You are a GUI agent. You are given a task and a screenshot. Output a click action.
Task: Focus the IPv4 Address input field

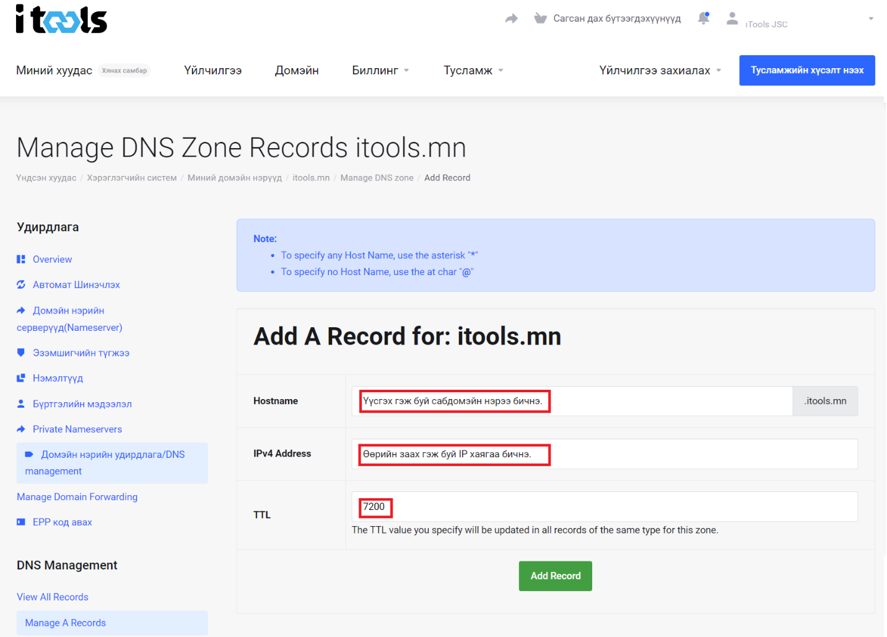tap(605, 454)
